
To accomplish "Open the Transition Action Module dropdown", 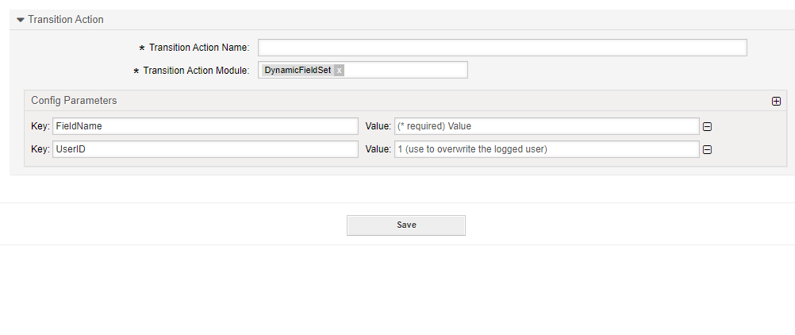I will 406,71.
